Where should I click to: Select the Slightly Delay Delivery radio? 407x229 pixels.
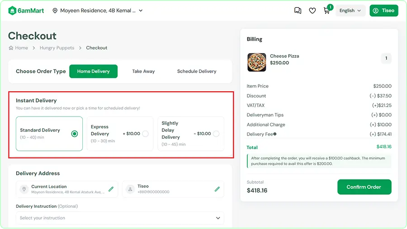(x=216, y=134)
